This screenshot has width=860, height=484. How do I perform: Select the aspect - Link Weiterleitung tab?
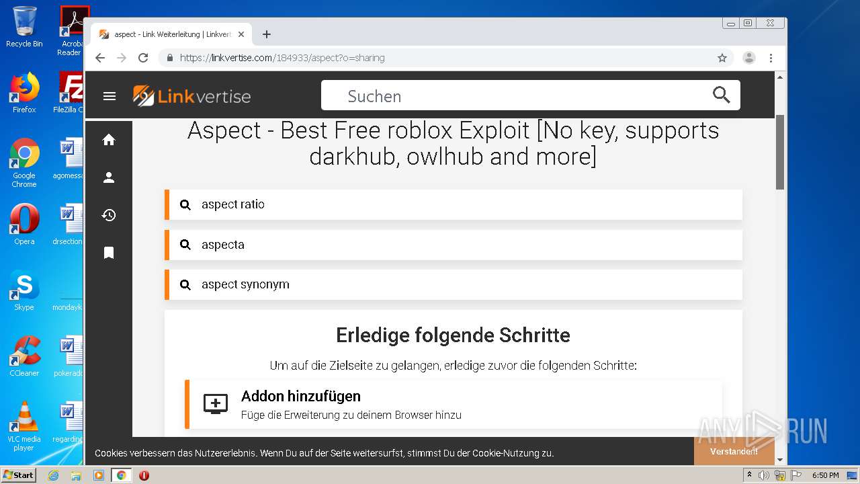172,34
